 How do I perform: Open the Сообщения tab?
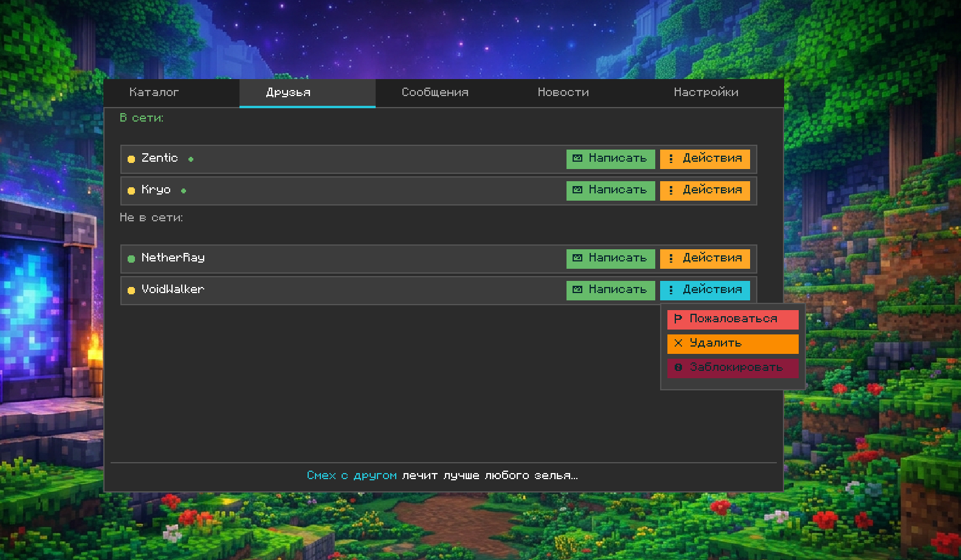(x=444, y=93)
